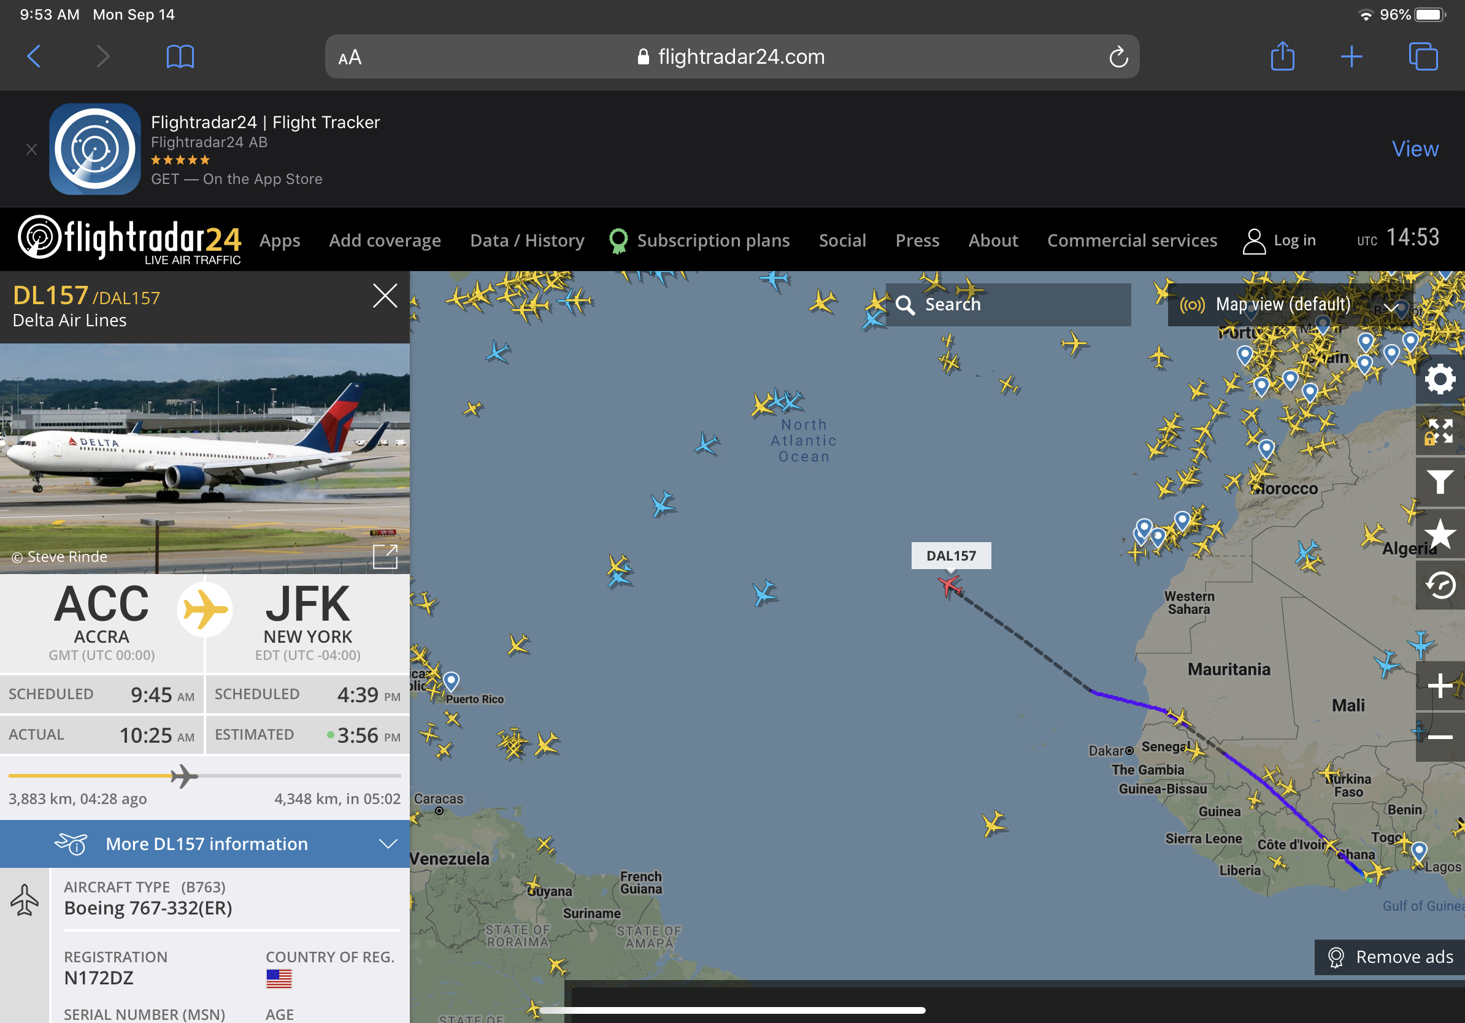Open the playback history clock icon
This screenshot has width=1465, height=1023.
1440,585
